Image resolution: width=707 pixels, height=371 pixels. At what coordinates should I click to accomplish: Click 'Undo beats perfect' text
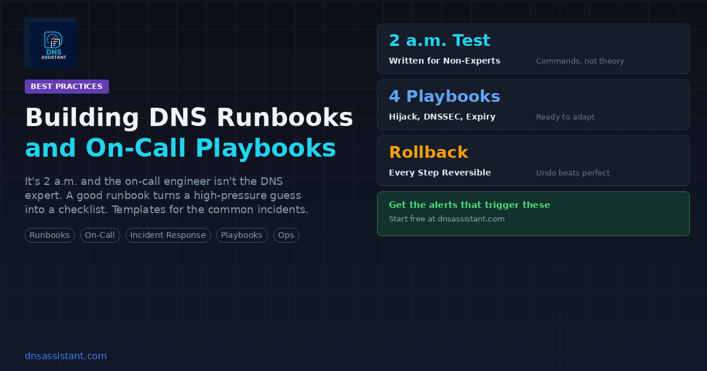point(573,173)
